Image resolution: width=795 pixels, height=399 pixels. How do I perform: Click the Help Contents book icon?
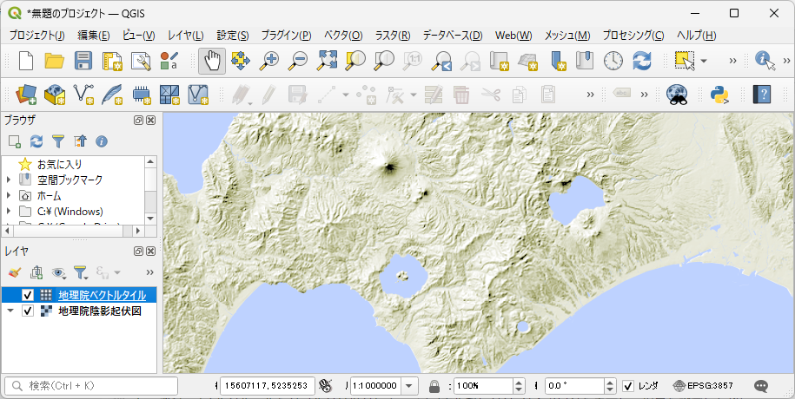(761, 95)
